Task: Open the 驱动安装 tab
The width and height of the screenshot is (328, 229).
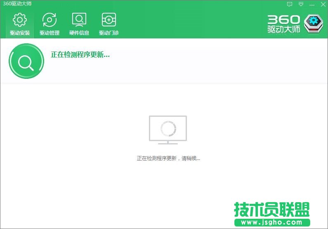Action: [x=20, y=24]
